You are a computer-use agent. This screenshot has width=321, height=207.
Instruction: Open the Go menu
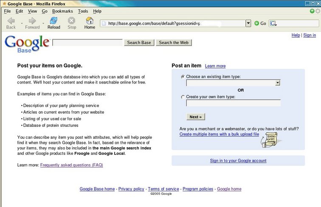point(45,11)
